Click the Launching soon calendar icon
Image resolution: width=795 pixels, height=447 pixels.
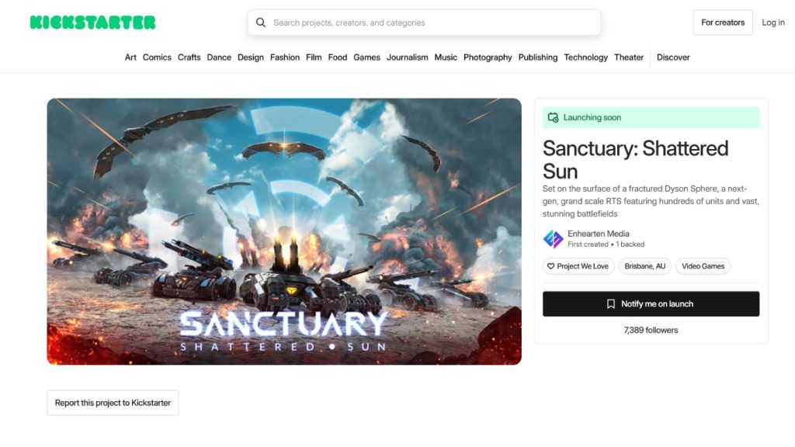pyautogui.click(x=553, y=118)
